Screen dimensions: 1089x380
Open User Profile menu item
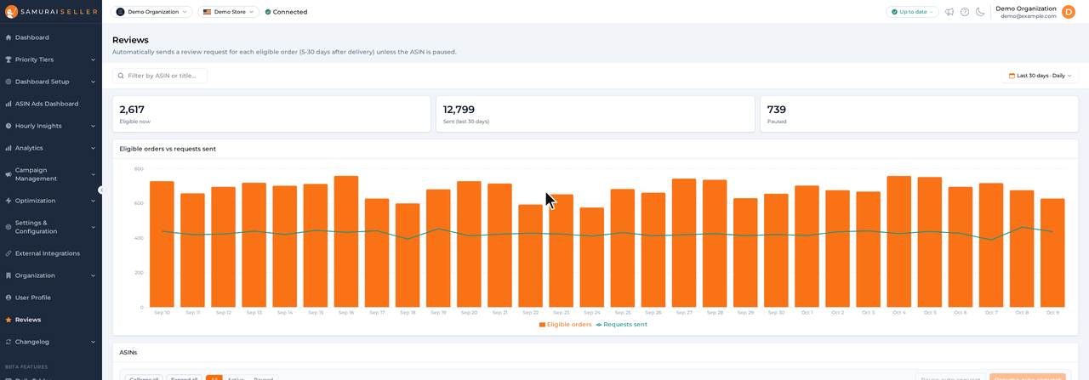click(x=51, y=298)
